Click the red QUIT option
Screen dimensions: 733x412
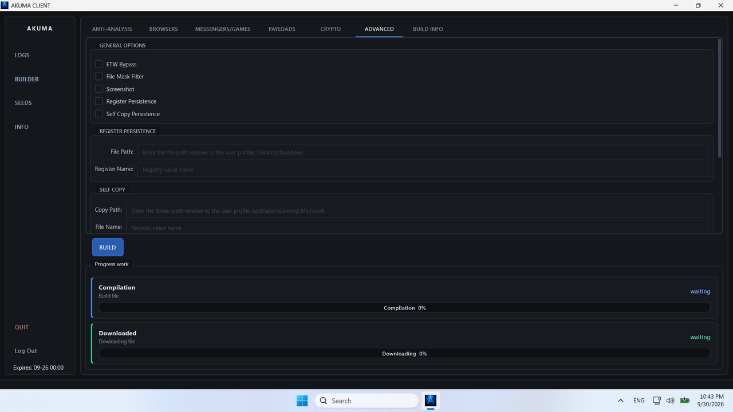click(22, 327)
